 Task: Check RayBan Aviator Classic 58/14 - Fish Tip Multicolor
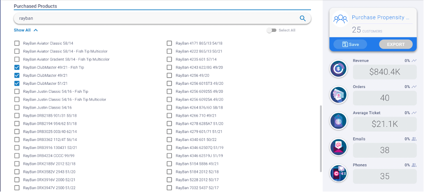[x=17, y=52]
